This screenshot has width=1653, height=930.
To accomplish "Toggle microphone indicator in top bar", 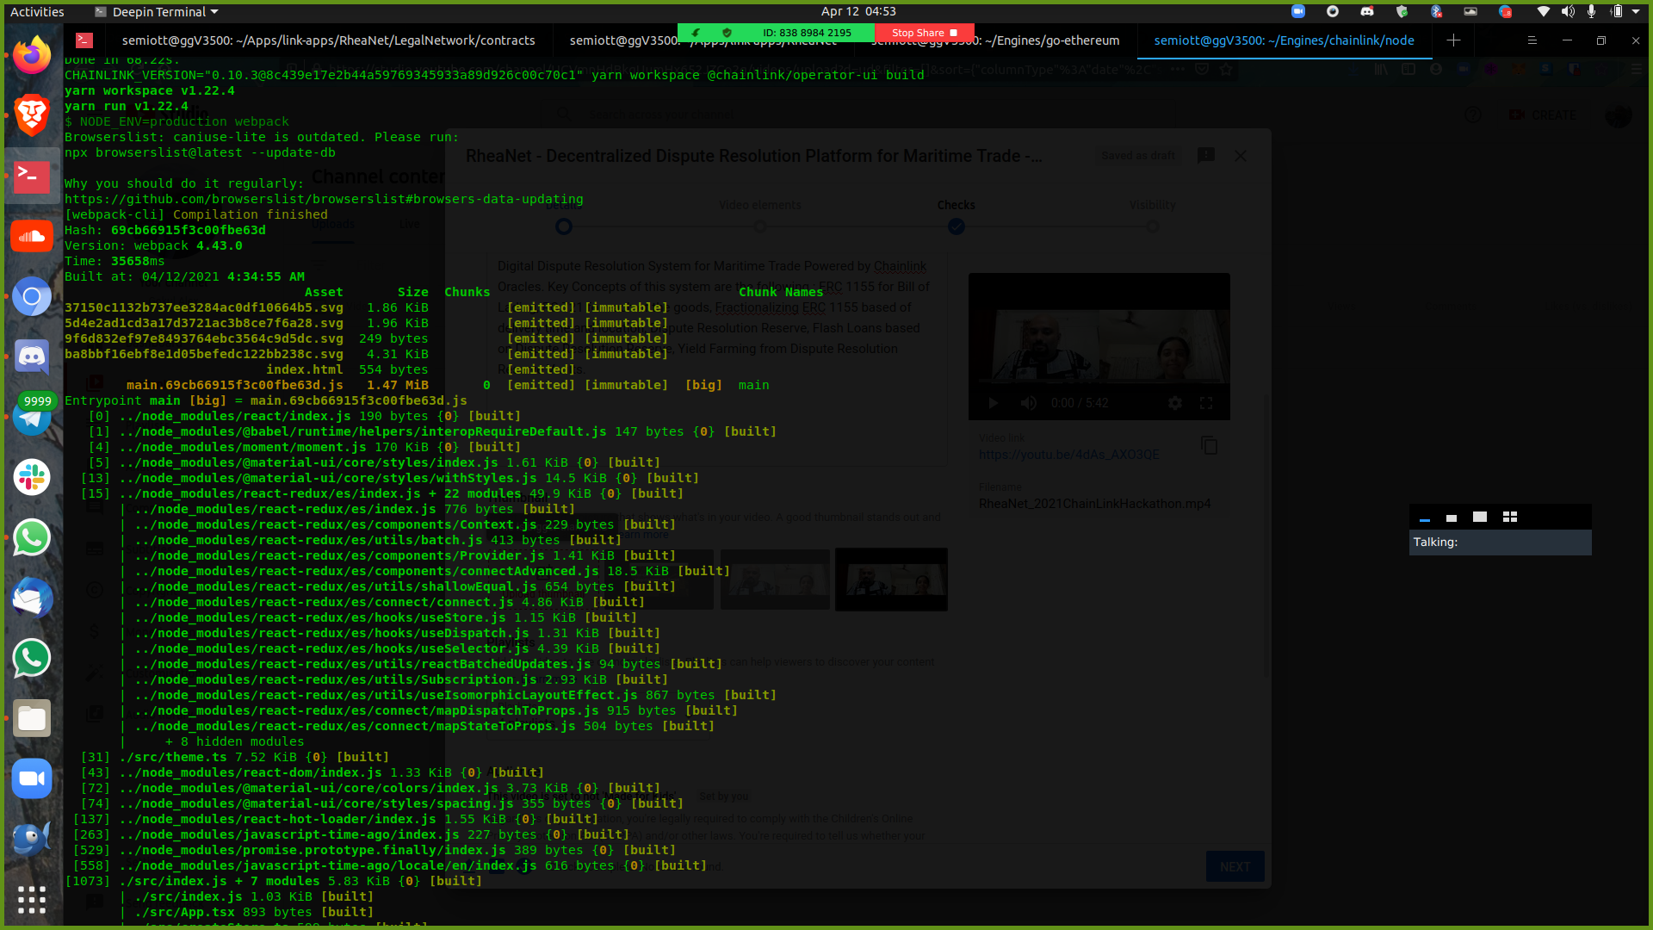I will (x=1591, y=11).
